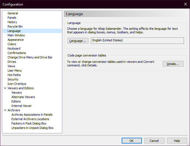
Task: Collapse the Viewers and Editors tree node
Action: click(x=5, y=88)
